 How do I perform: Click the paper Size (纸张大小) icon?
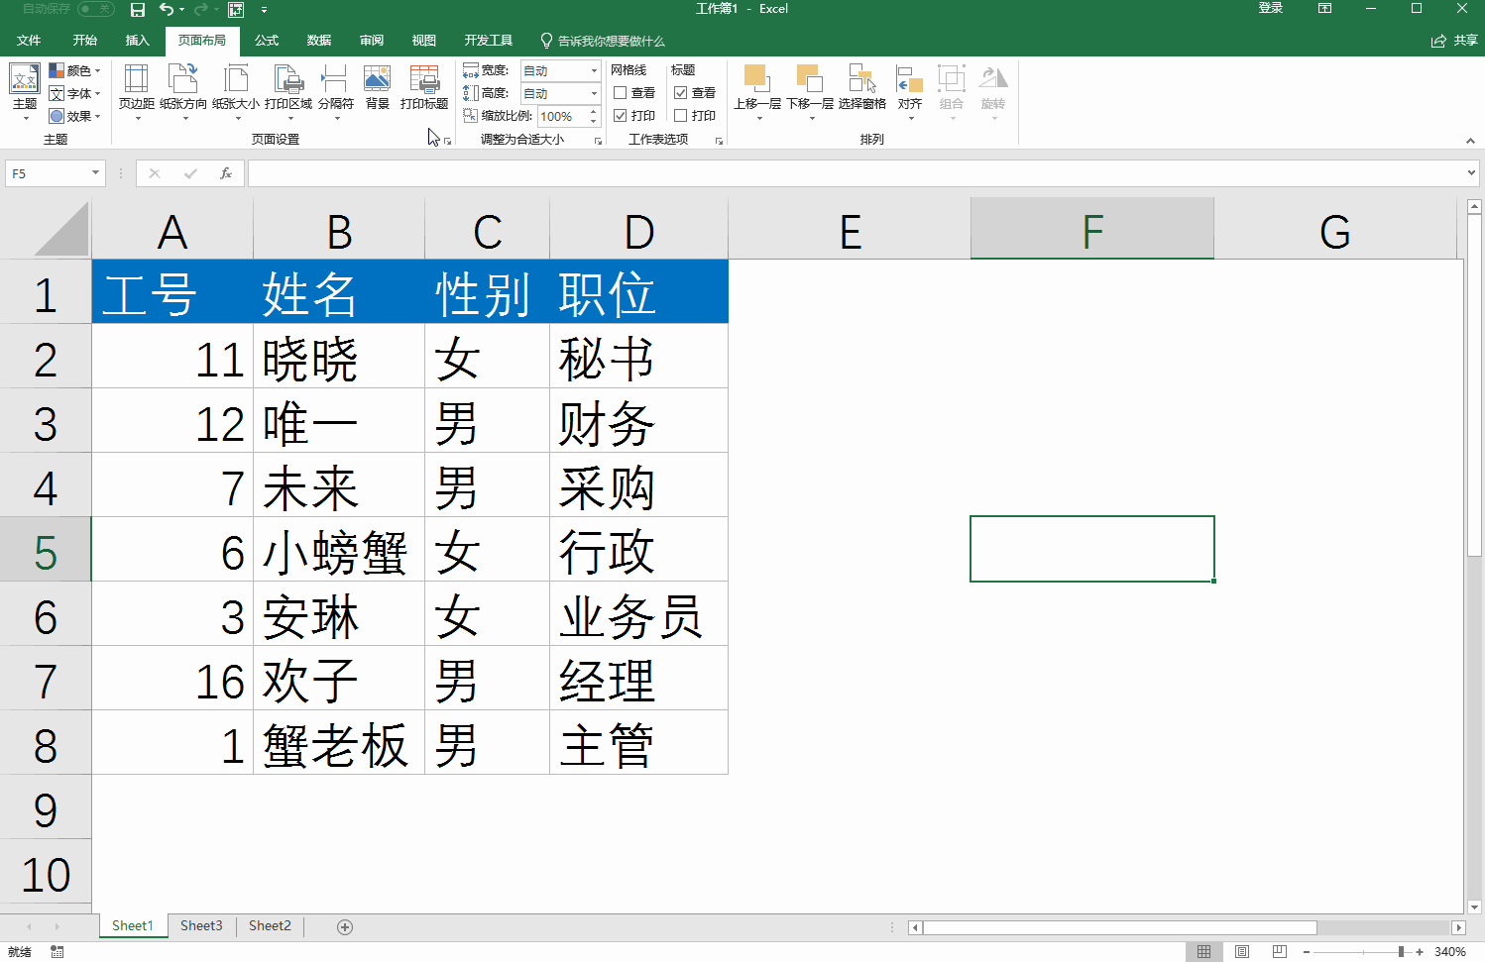coord(236,91)
